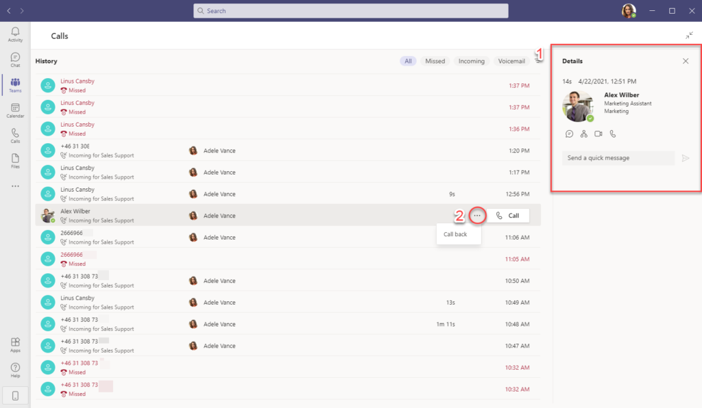The width and height of the screenshot is (702, 408).
Task: Open Help in the sidebar
Action: pyautogui.click(x=15, y=370)
